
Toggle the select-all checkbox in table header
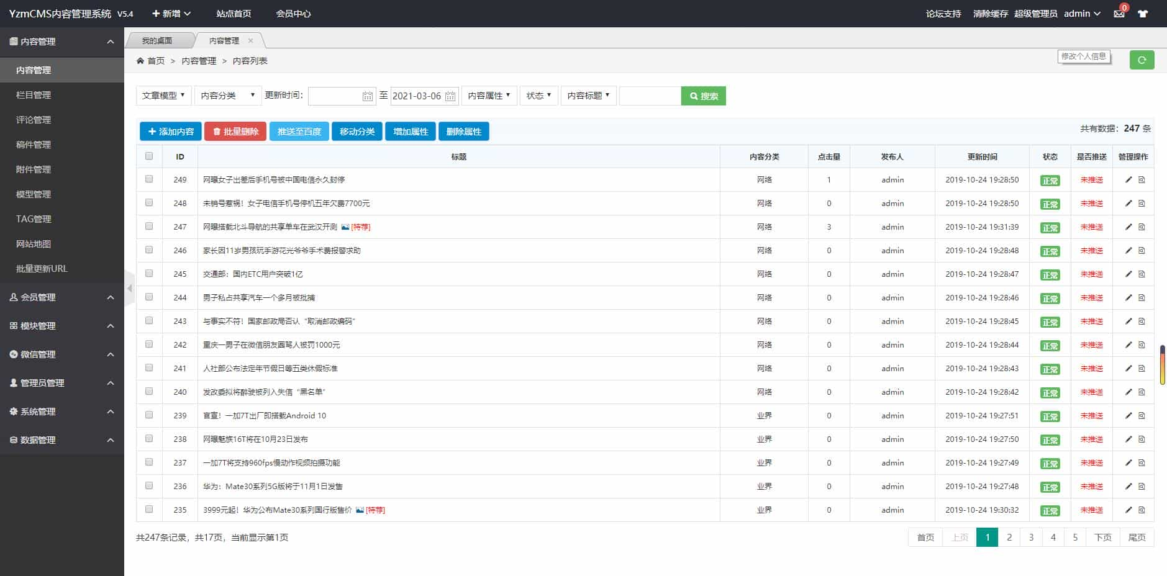[149, 156]
